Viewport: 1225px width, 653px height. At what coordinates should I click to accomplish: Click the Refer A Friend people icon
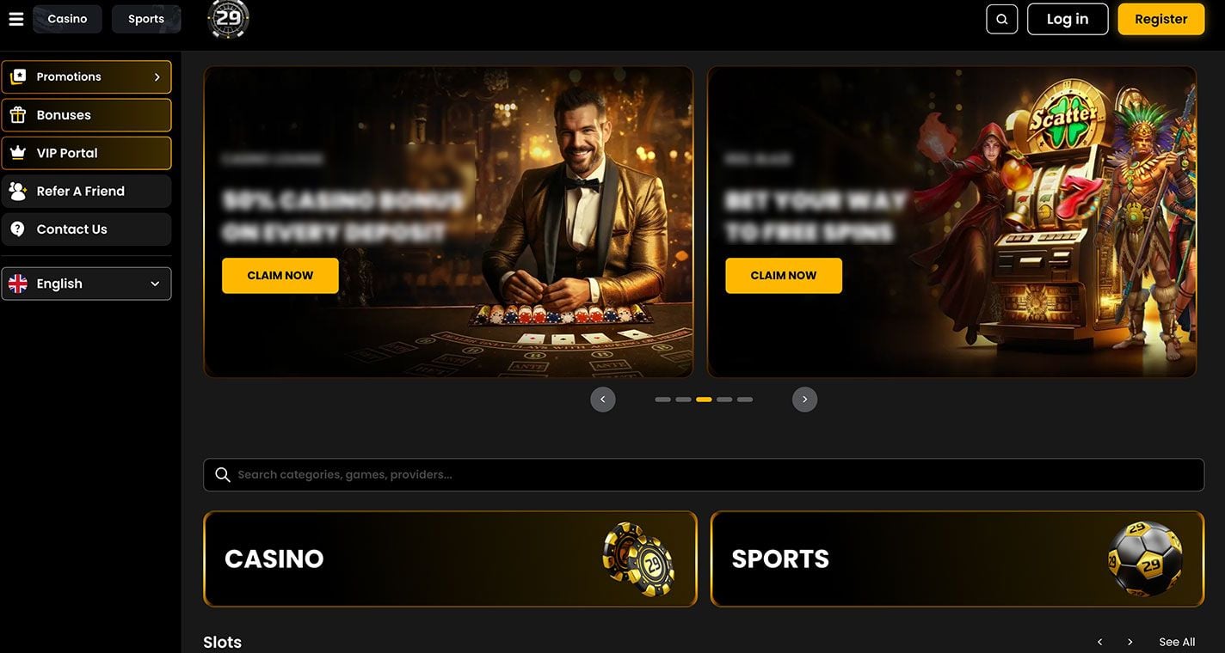coord(17,191)
